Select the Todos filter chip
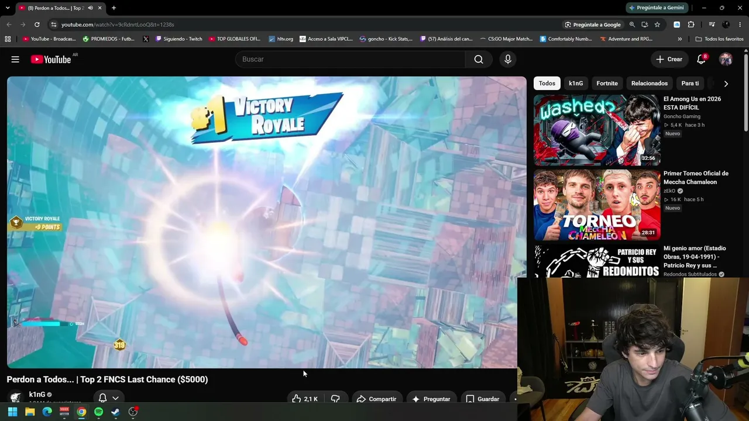This screenshot has height=421, width=749. (547, 84)
